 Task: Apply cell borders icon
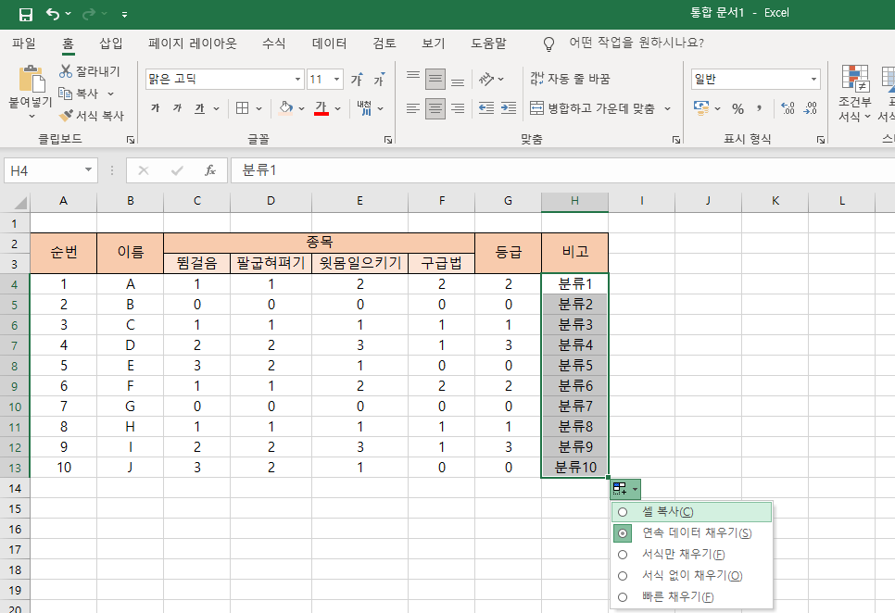[242, 107]
